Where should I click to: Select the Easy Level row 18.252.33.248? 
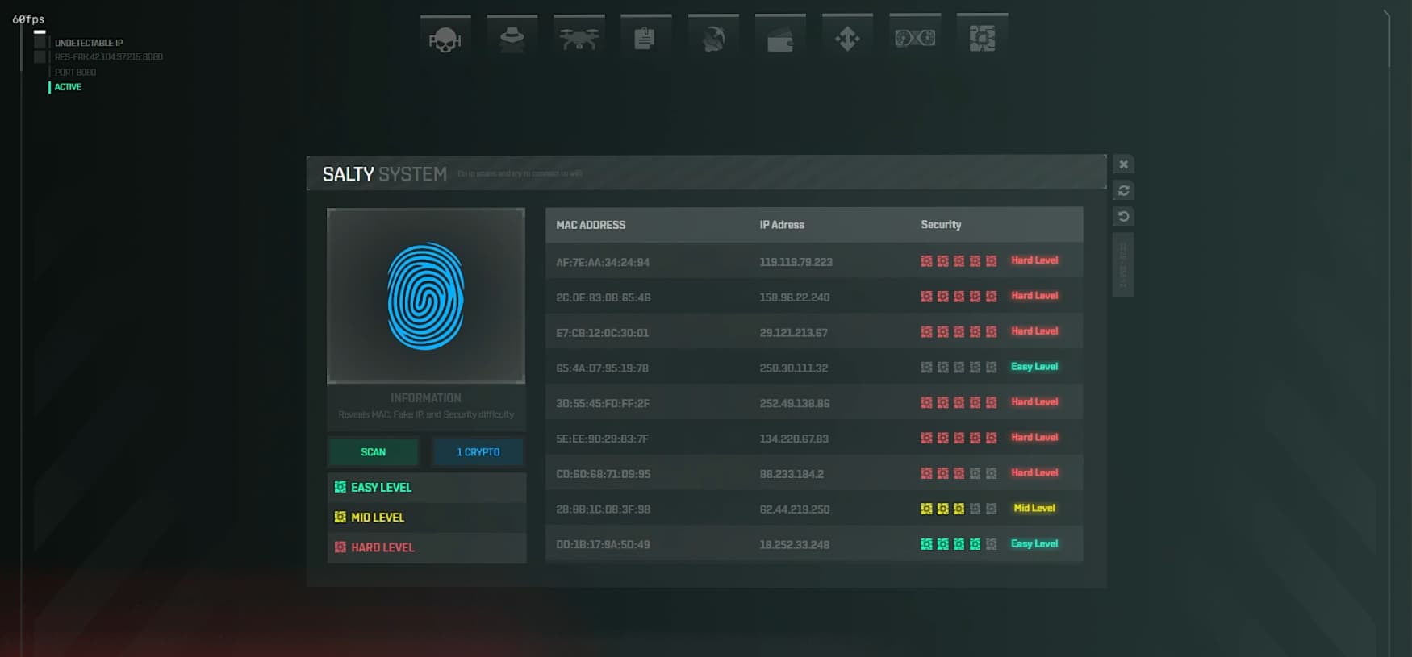(814, 544)
